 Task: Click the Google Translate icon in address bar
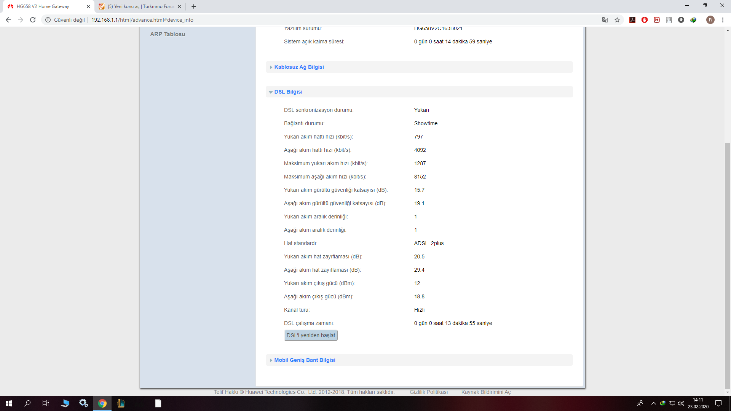tap(605, 20)
